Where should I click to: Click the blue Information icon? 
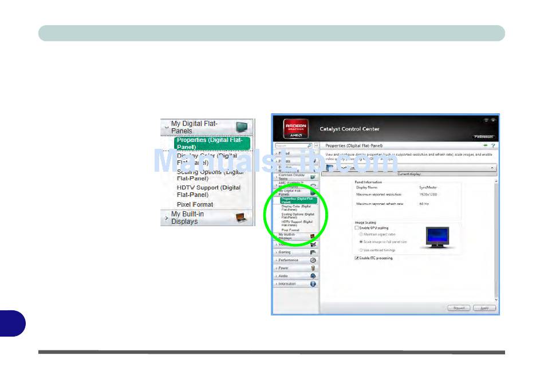(x=313, y=284)
